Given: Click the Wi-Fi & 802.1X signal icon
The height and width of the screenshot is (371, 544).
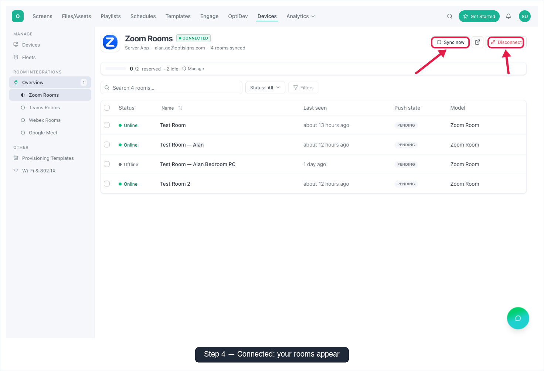Looking at the screenshot, I should tap(16, 171).
